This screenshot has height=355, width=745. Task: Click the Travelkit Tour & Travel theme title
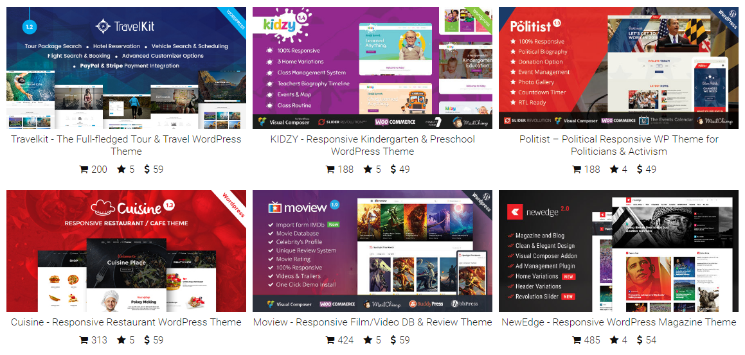pos(126,145)
